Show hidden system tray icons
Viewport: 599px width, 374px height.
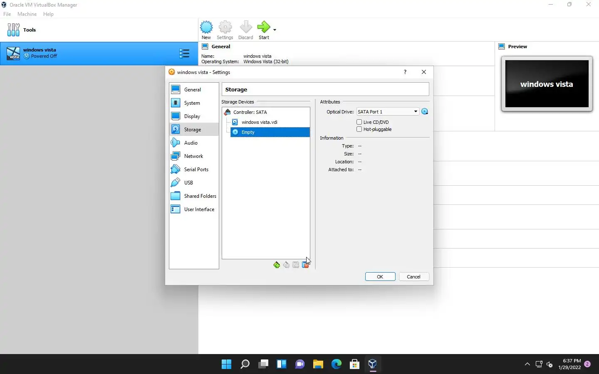[527, 364]
